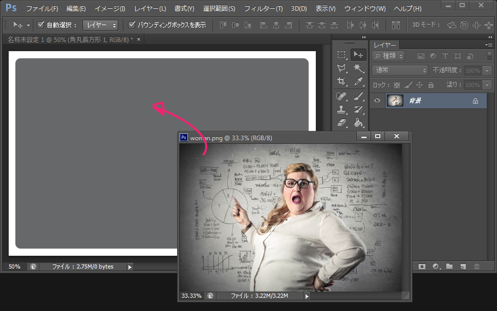Click the create new layer icon
This screenshot has height=311, width=497.
point(463,266)
